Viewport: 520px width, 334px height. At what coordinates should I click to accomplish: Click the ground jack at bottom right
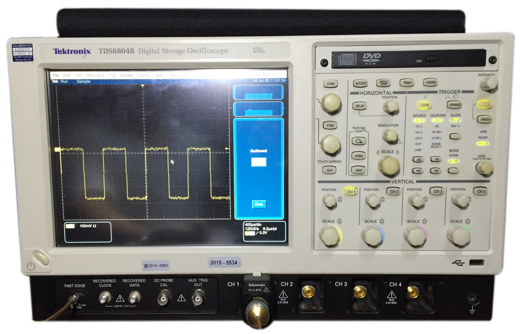tap(473, 298)
